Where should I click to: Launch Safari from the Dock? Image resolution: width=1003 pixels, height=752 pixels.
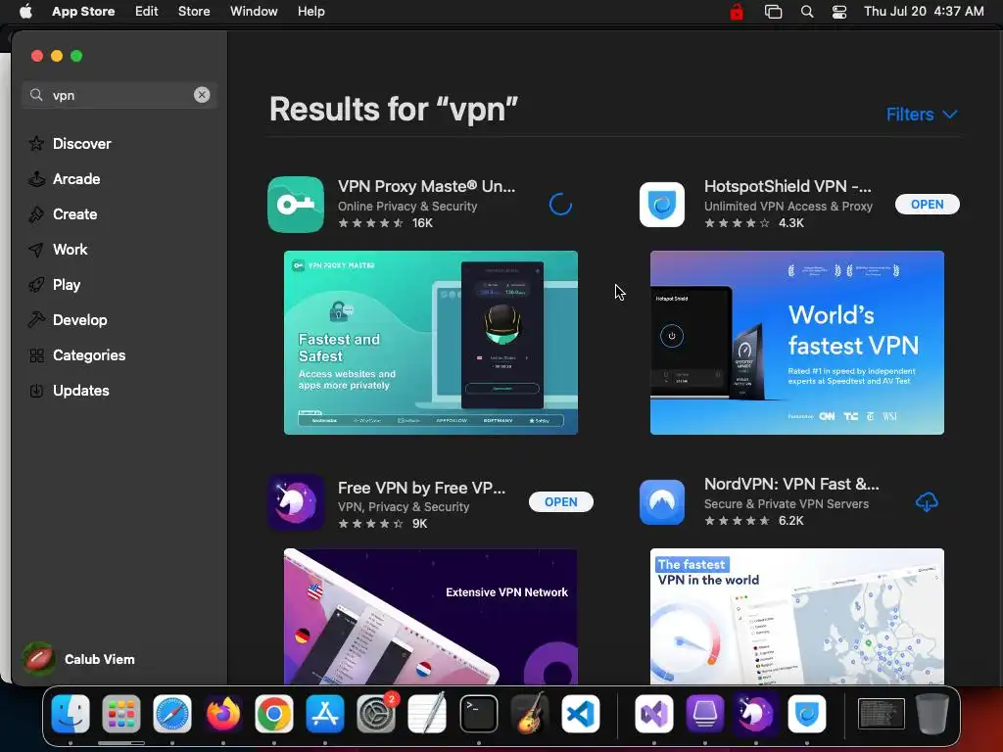[172, 714]
